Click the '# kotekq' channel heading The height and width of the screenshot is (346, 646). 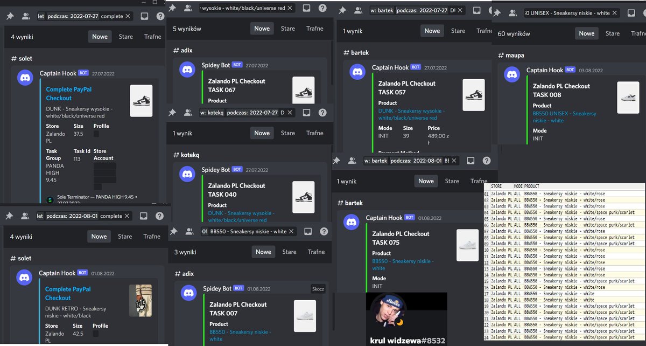[x=186, y=155]
